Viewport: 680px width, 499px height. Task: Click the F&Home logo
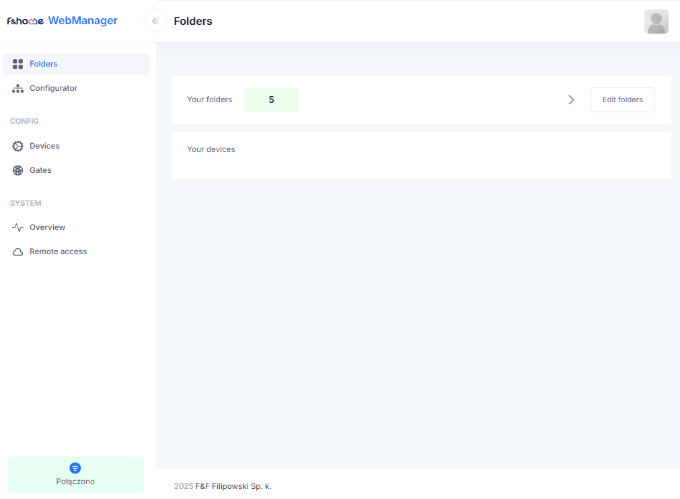(25, 21)
